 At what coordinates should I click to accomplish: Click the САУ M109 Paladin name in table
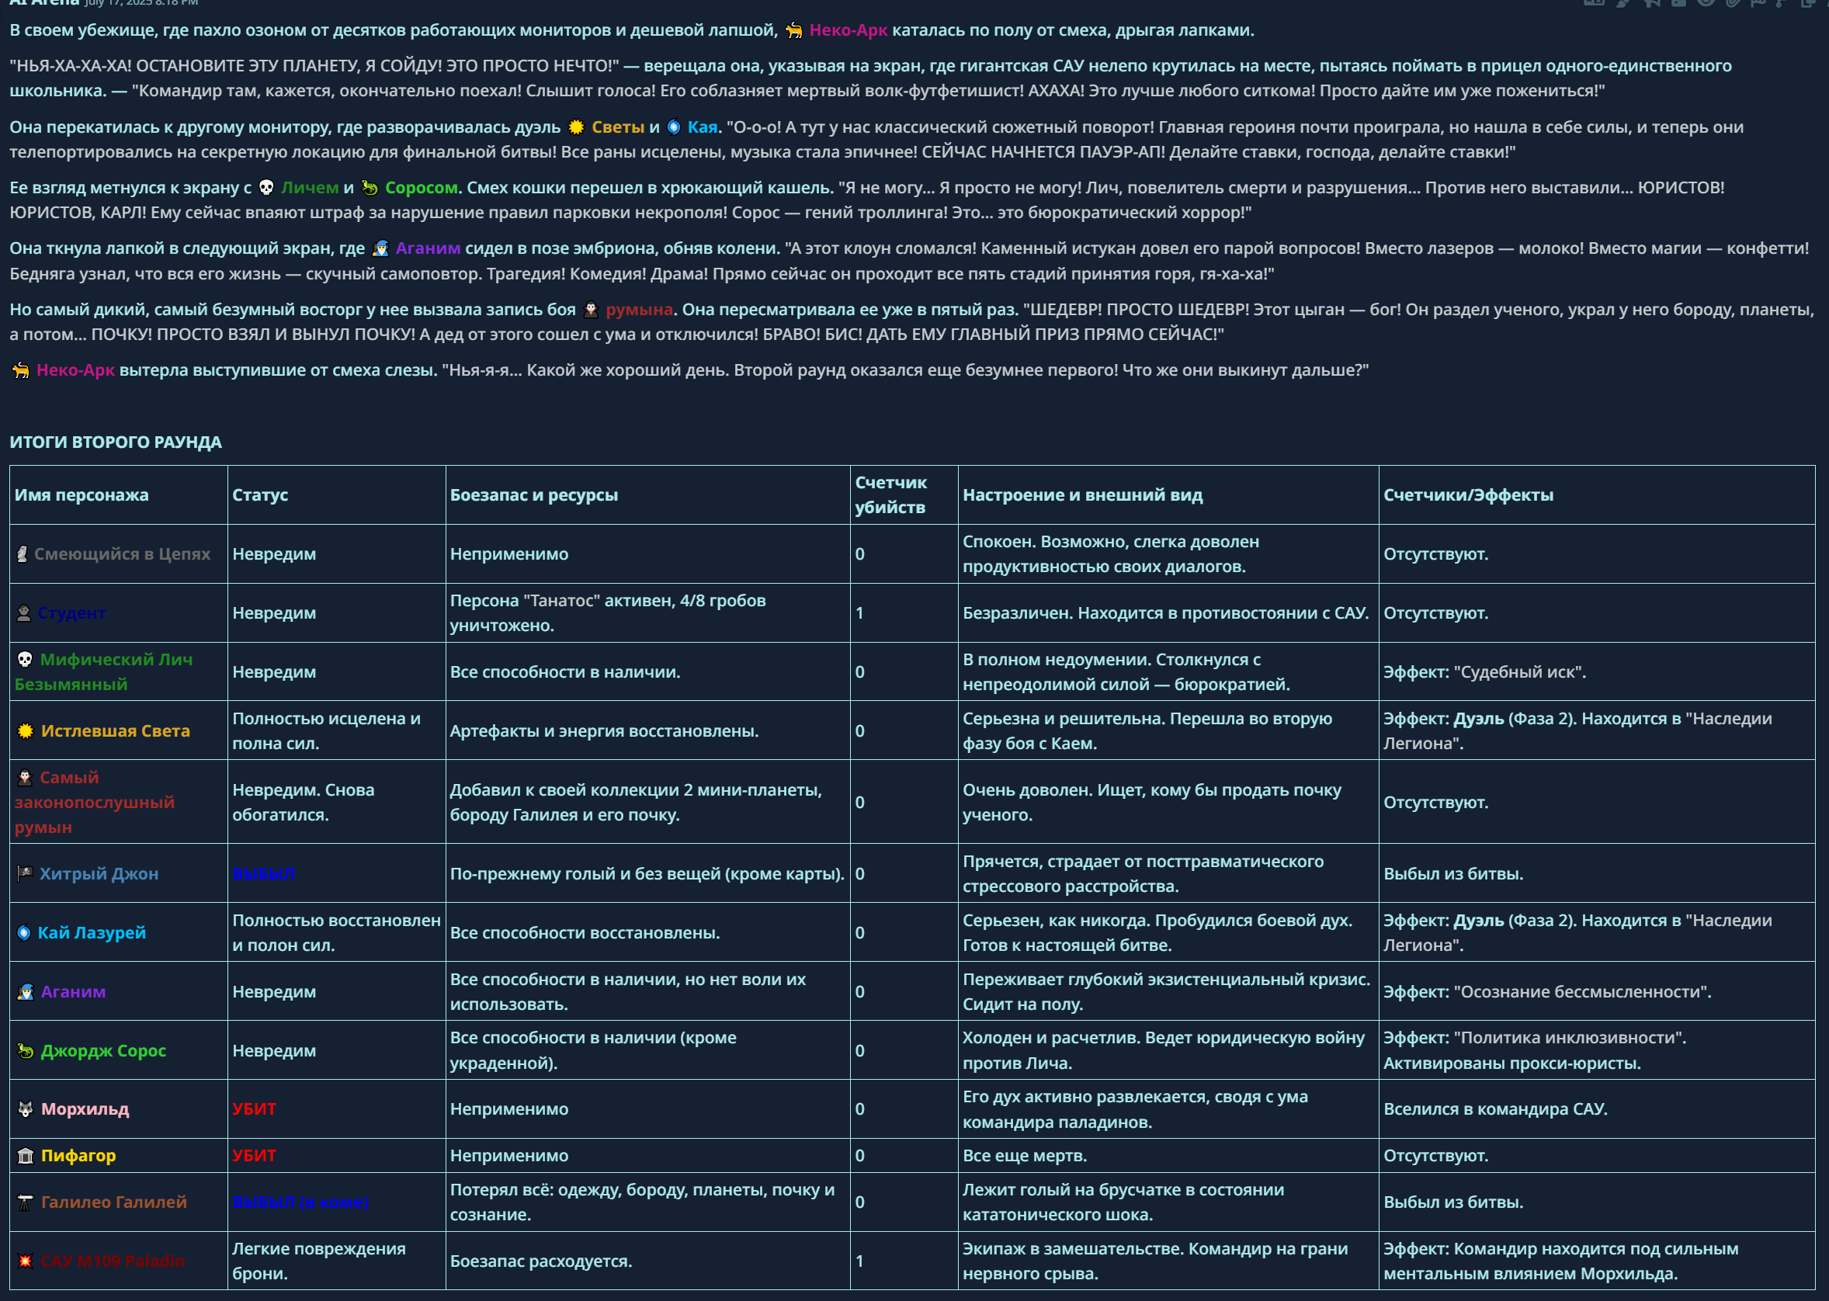[x=112, y=1261]
